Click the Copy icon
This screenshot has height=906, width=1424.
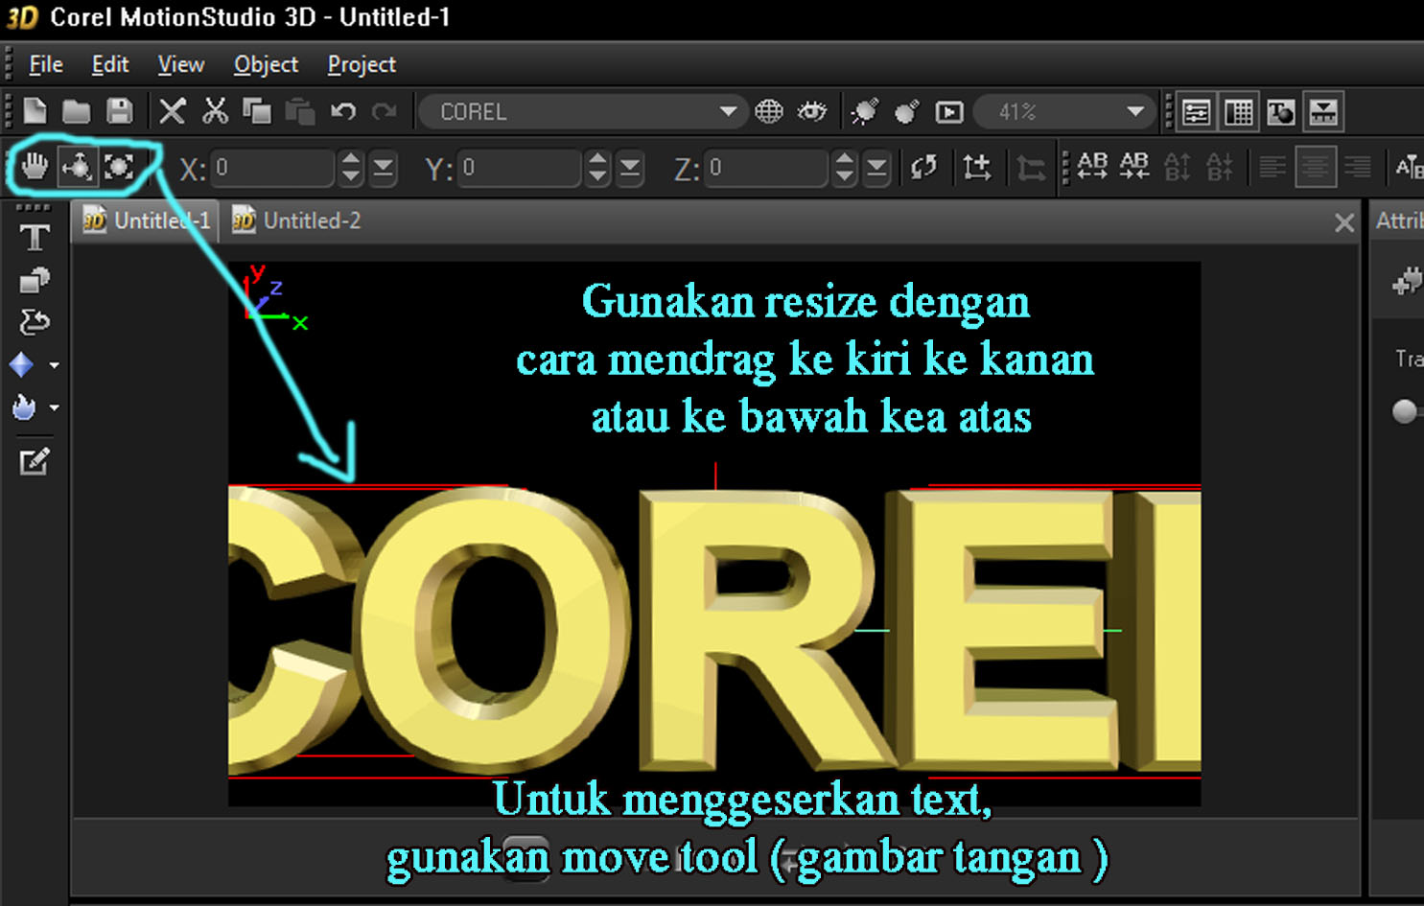coord(257,111)
